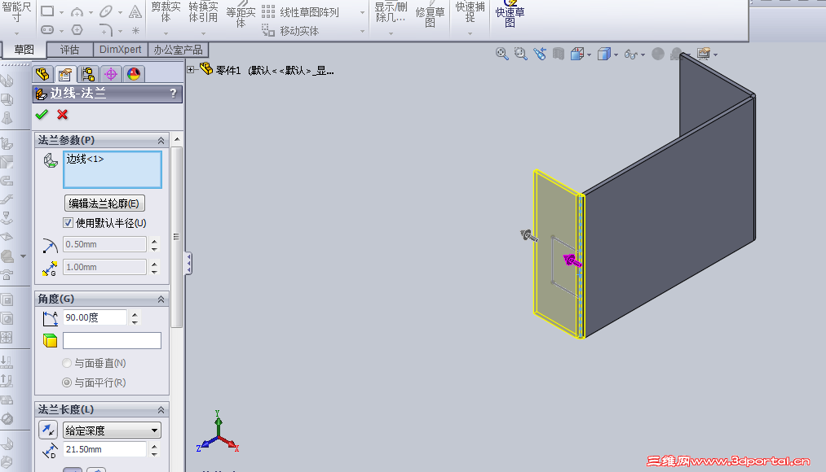Open 线性草图阵列 dropdown arrow
Screen dimensions: 826x472
(x=362, y=12)
